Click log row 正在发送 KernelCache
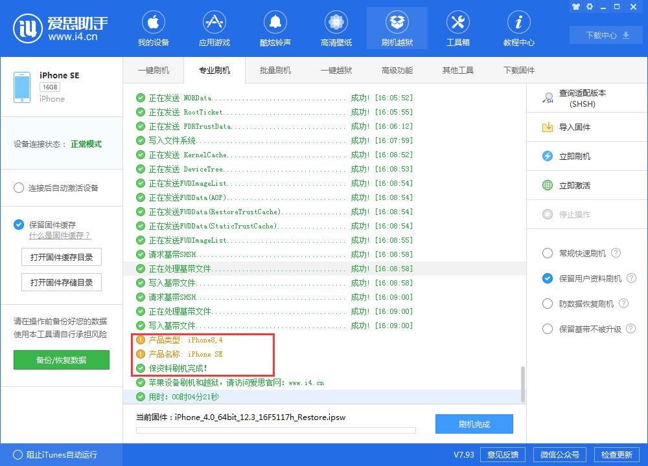Image resolution: width=648 pixels, height=466 pixels. [x=325, y=155]
